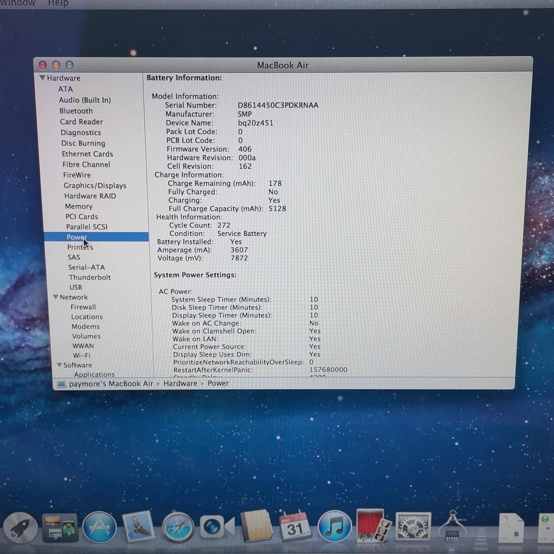Select PCI Cards entry
Image resolution: width=554 pixels, height=554 pixels.
click(x=82, y=217)
